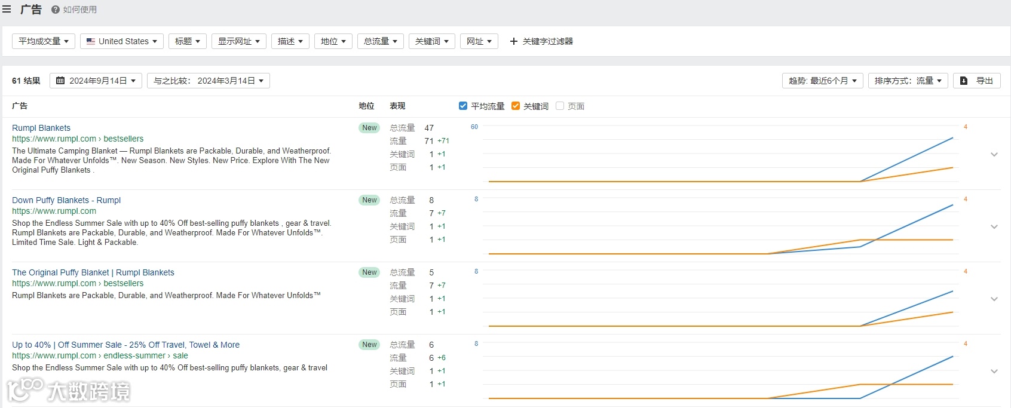Open the 描述 filter dropdown

pos(290,41)
